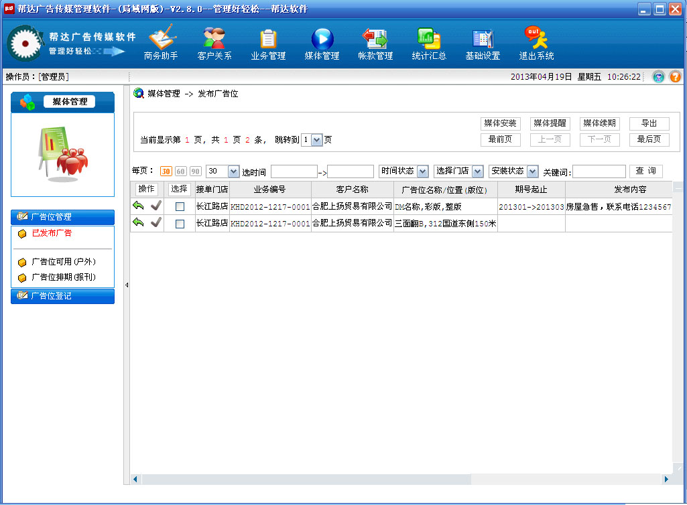Click the search globe icon near breadcrumb
The width and height of the screenshot is (687, 505).
coord(139,93)
